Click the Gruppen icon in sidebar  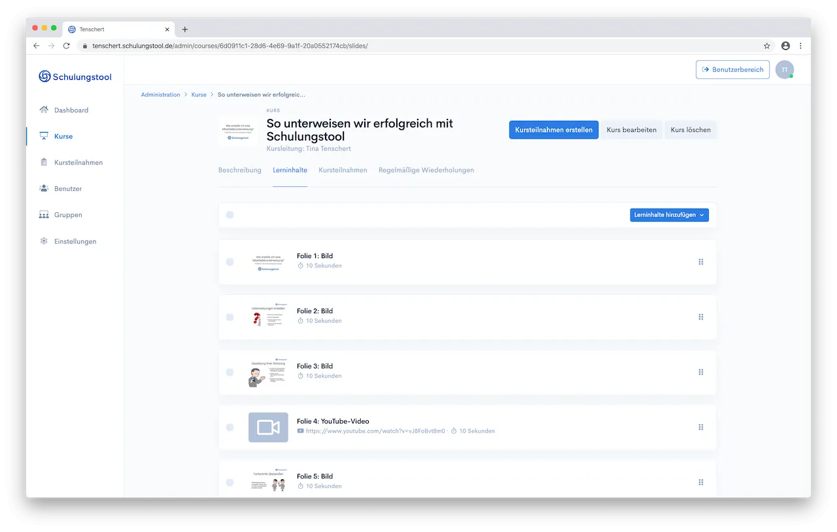44,214
